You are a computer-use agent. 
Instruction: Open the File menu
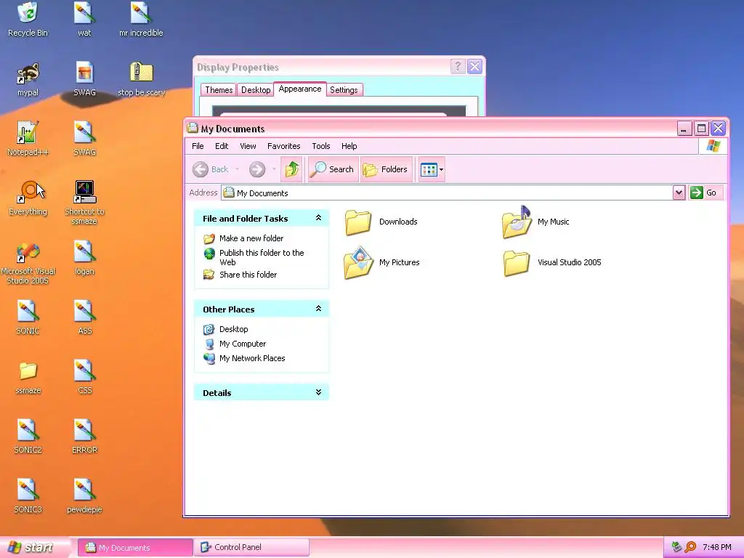coord(198,146)
